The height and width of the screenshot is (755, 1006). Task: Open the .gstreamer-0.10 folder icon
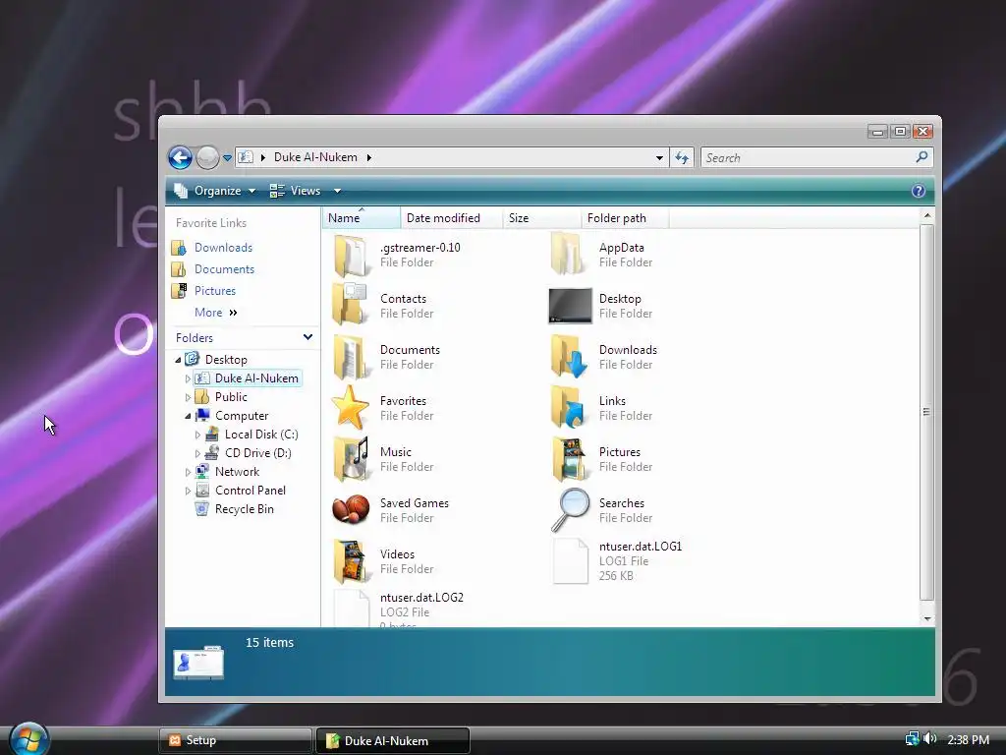pyautogui.click(x=351, y=255)
